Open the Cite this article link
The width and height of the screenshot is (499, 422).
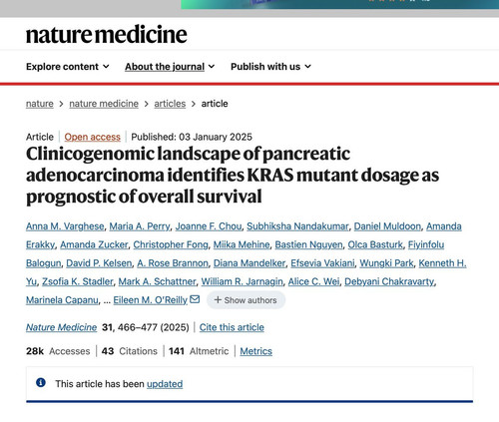pos(232,327)
